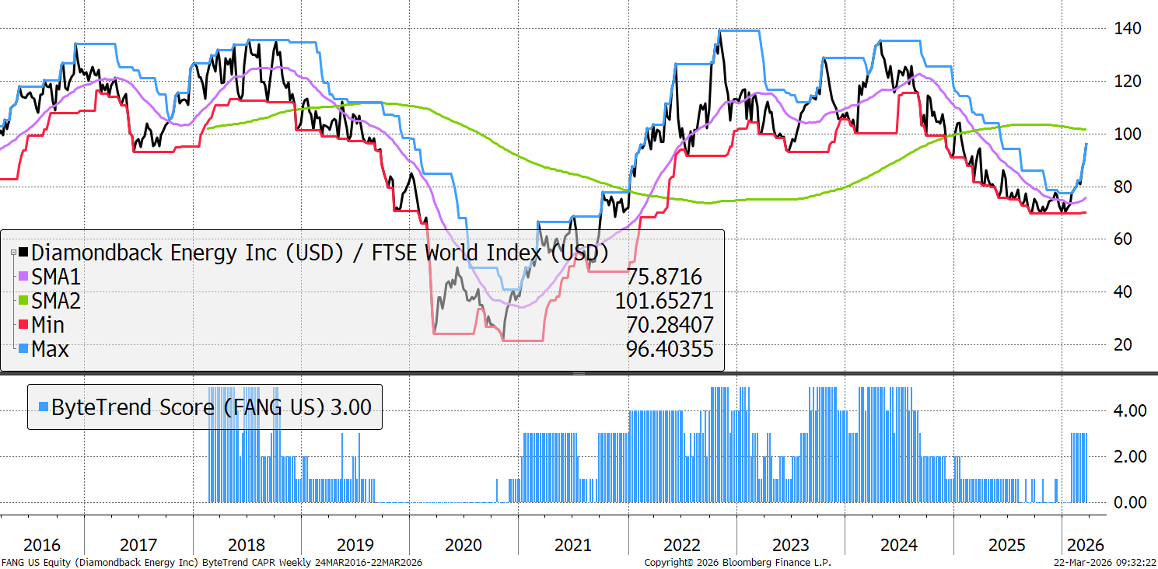This screenshot has width=1158, height=569.
Task: Click the FANG US Equity ByteTrend CAPR Weekly footer text
Action: pos(212,562)
